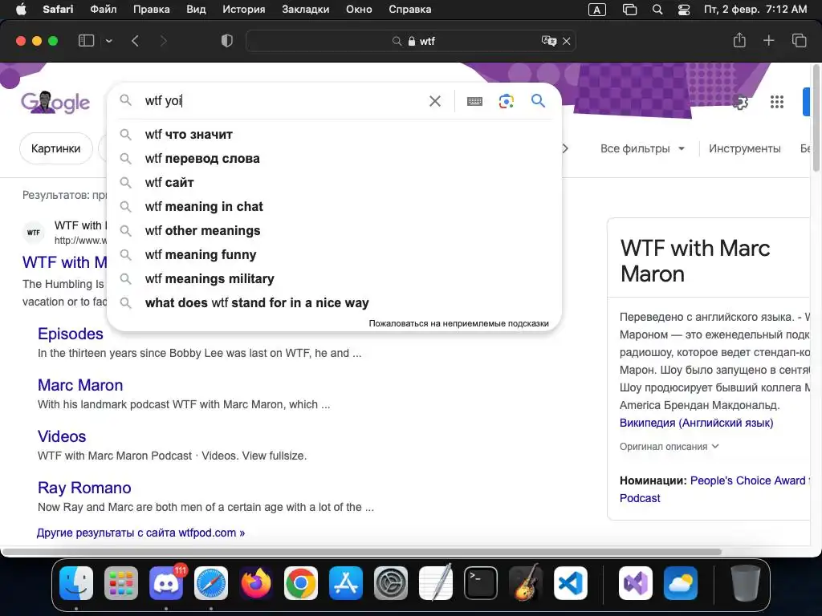Image resolution: width=822 pixels, height=616 pixels.
Task: Open the Marc Maron sitelink
Action: 80,385
